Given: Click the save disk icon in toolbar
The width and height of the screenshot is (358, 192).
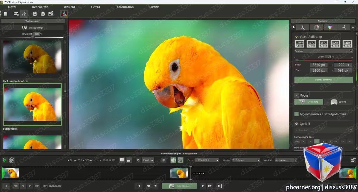Looking at the screenshot, I should click(35, 13).
